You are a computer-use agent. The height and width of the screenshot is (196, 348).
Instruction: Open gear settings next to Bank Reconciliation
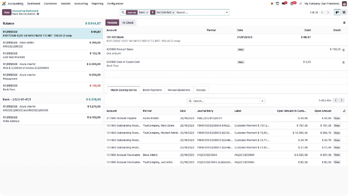click(38, 14)
